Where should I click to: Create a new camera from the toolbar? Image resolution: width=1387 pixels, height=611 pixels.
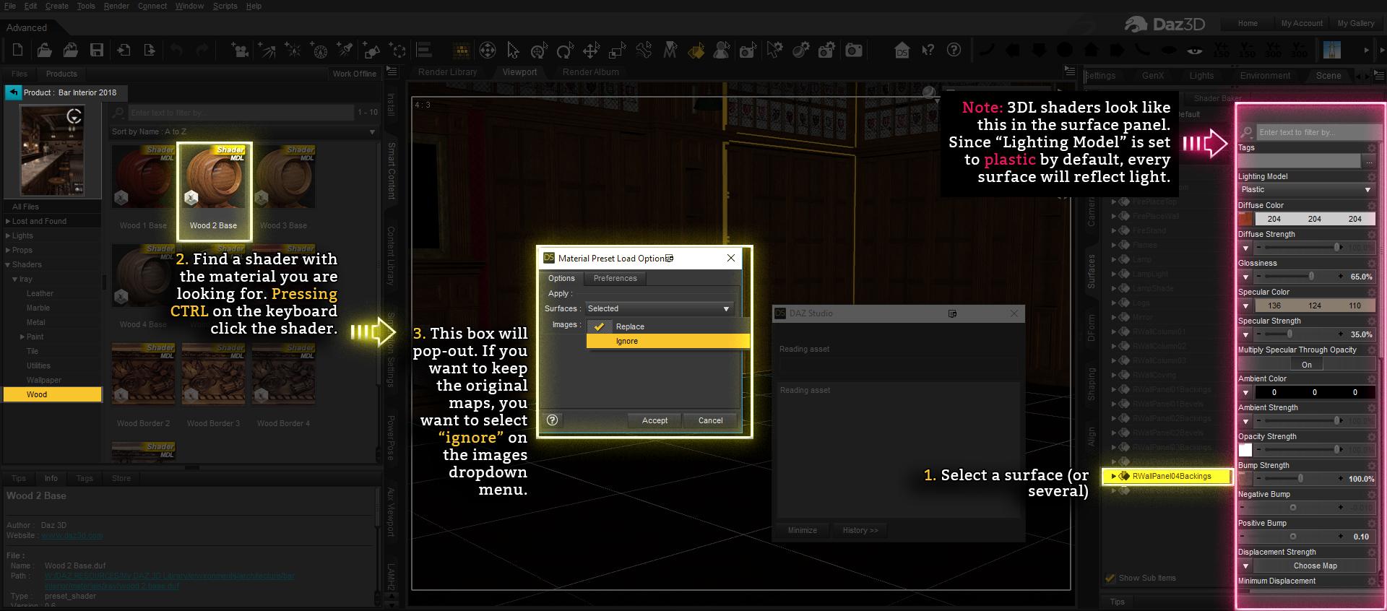[240, 50]
